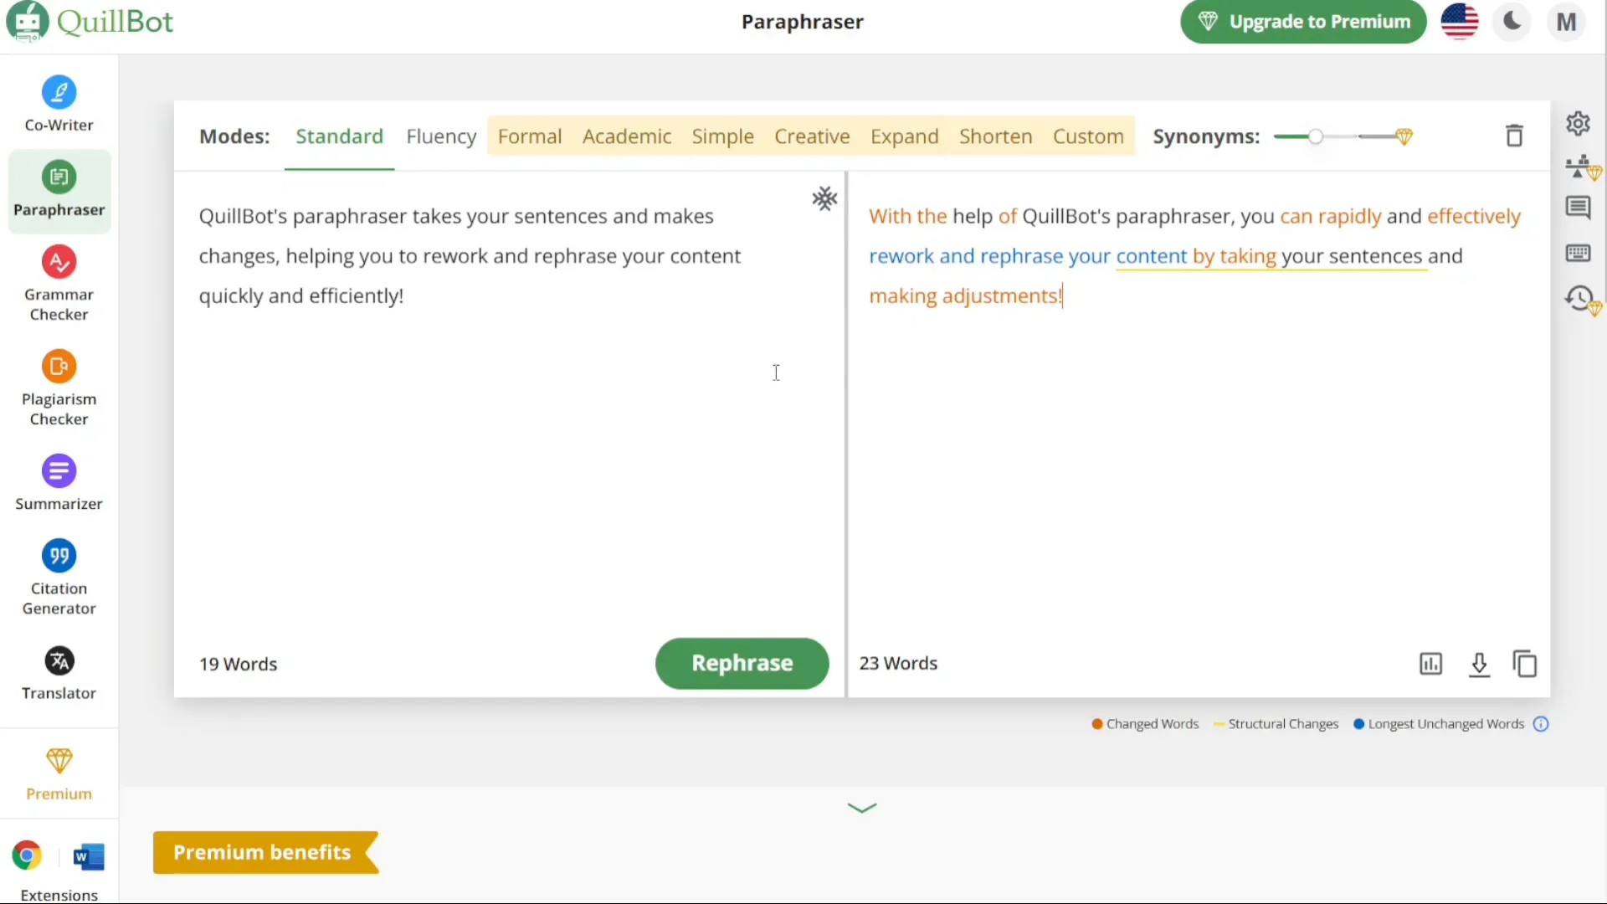Open the Word extension link
This screenshot has width=1607, height=904.
[x=89, y=856]
